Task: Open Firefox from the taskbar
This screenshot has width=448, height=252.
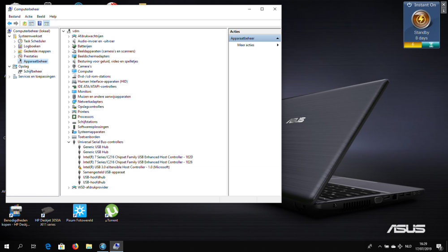Action: tap(75, 246)
